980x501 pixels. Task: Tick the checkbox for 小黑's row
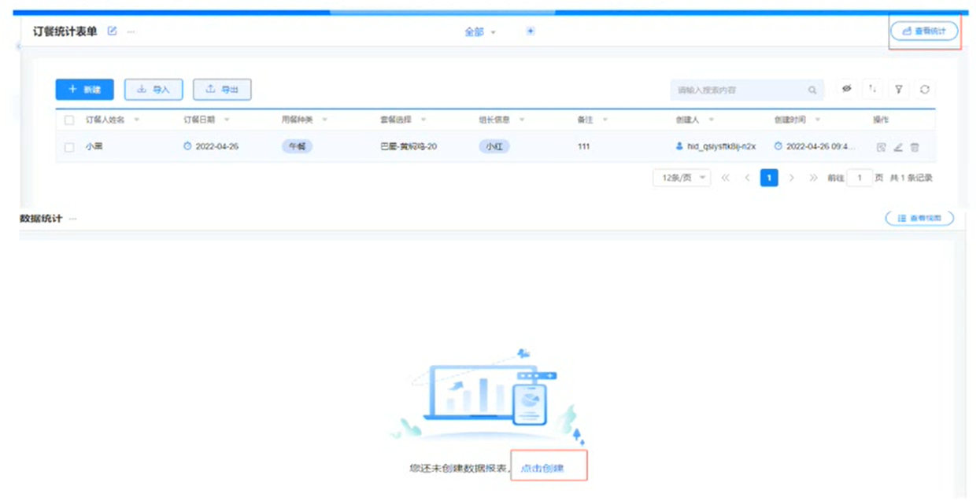click(x=69, y=147)
